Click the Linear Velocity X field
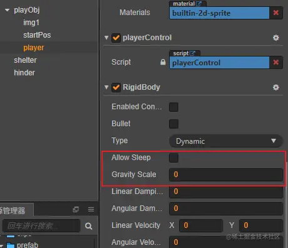The height and width of the screenshot is (248, 288). (x=201, y=225)
